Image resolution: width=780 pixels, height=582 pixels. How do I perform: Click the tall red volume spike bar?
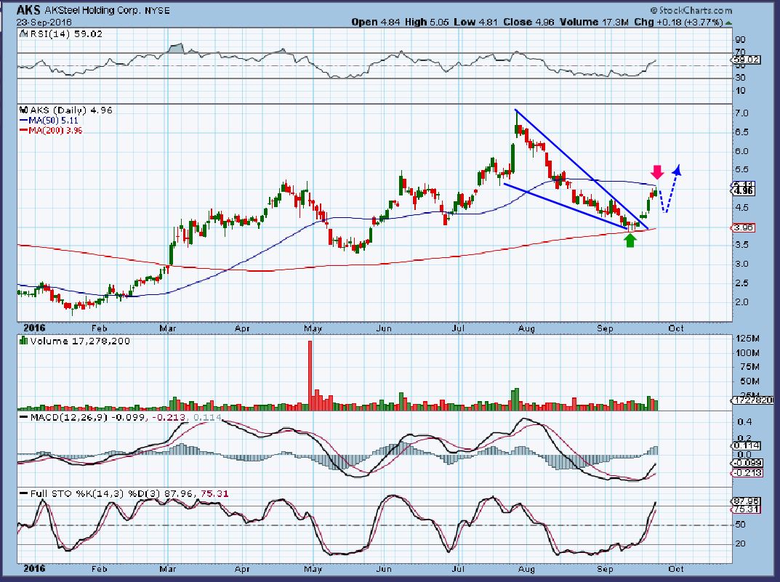coord(310,375)
